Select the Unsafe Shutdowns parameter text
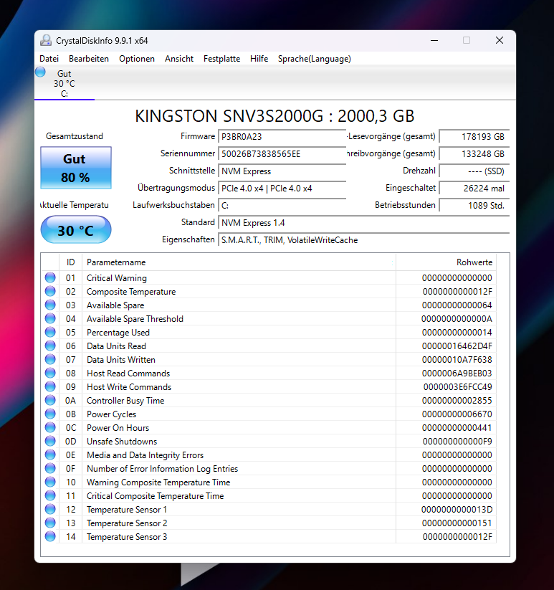The height and width of the screenshot is (590, 554). pos(122,442)
